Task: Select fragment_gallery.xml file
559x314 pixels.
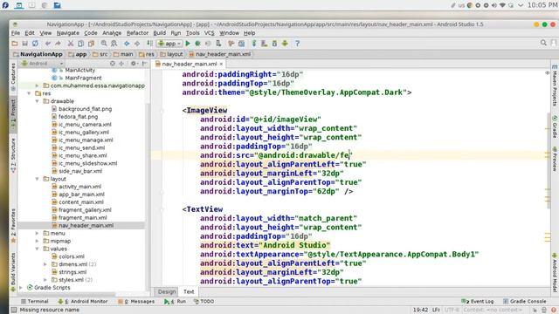Action: (x=85, y=210)
